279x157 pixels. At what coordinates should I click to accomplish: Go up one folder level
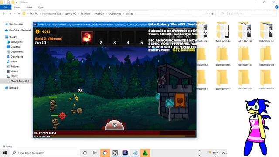click(19, 14)
